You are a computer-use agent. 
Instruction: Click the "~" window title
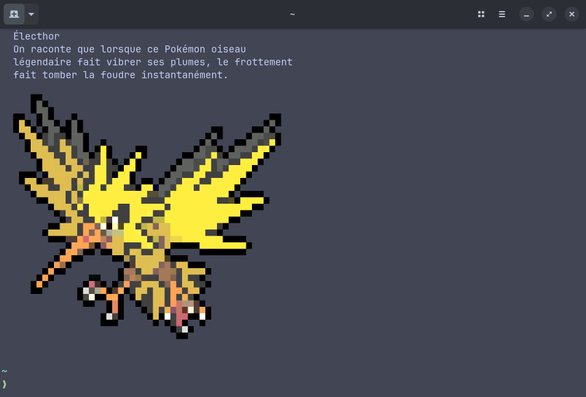tap(292, 14)
